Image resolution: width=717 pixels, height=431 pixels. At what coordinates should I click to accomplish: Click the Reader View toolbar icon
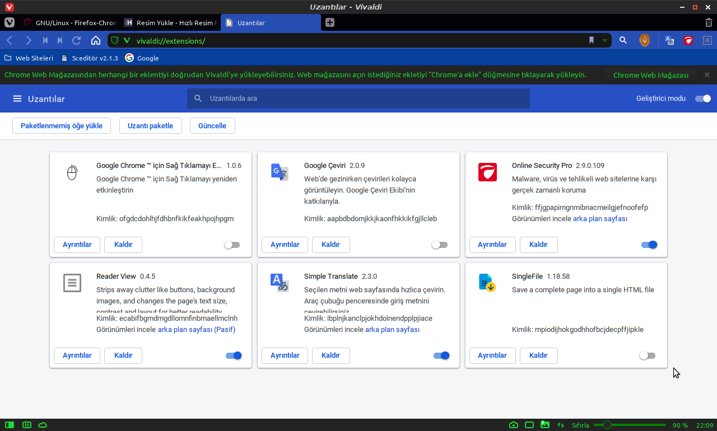[x=707, y=40]
